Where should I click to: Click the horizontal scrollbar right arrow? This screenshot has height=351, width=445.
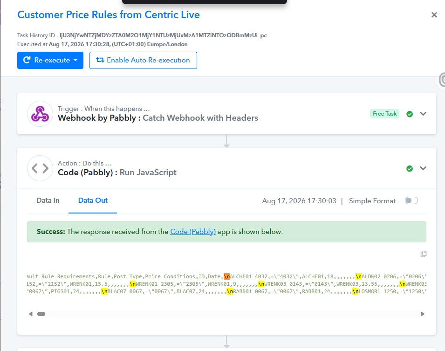[422, 314]
